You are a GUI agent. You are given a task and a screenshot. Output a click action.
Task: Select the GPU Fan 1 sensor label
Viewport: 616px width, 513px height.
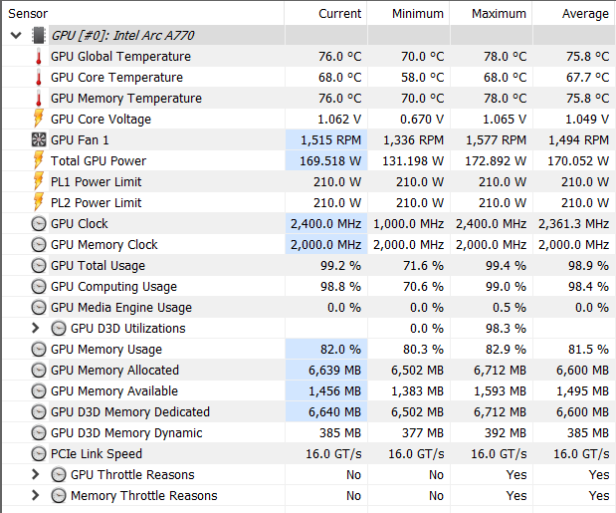80,139
